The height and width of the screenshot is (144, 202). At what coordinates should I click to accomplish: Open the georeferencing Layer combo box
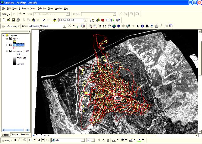click(47, 26)
